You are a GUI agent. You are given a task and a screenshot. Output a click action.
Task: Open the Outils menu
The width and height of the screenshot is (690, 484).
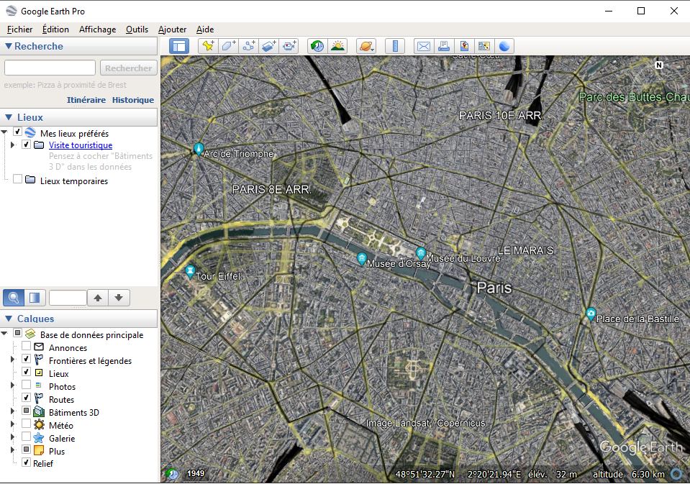coord(137,29)
